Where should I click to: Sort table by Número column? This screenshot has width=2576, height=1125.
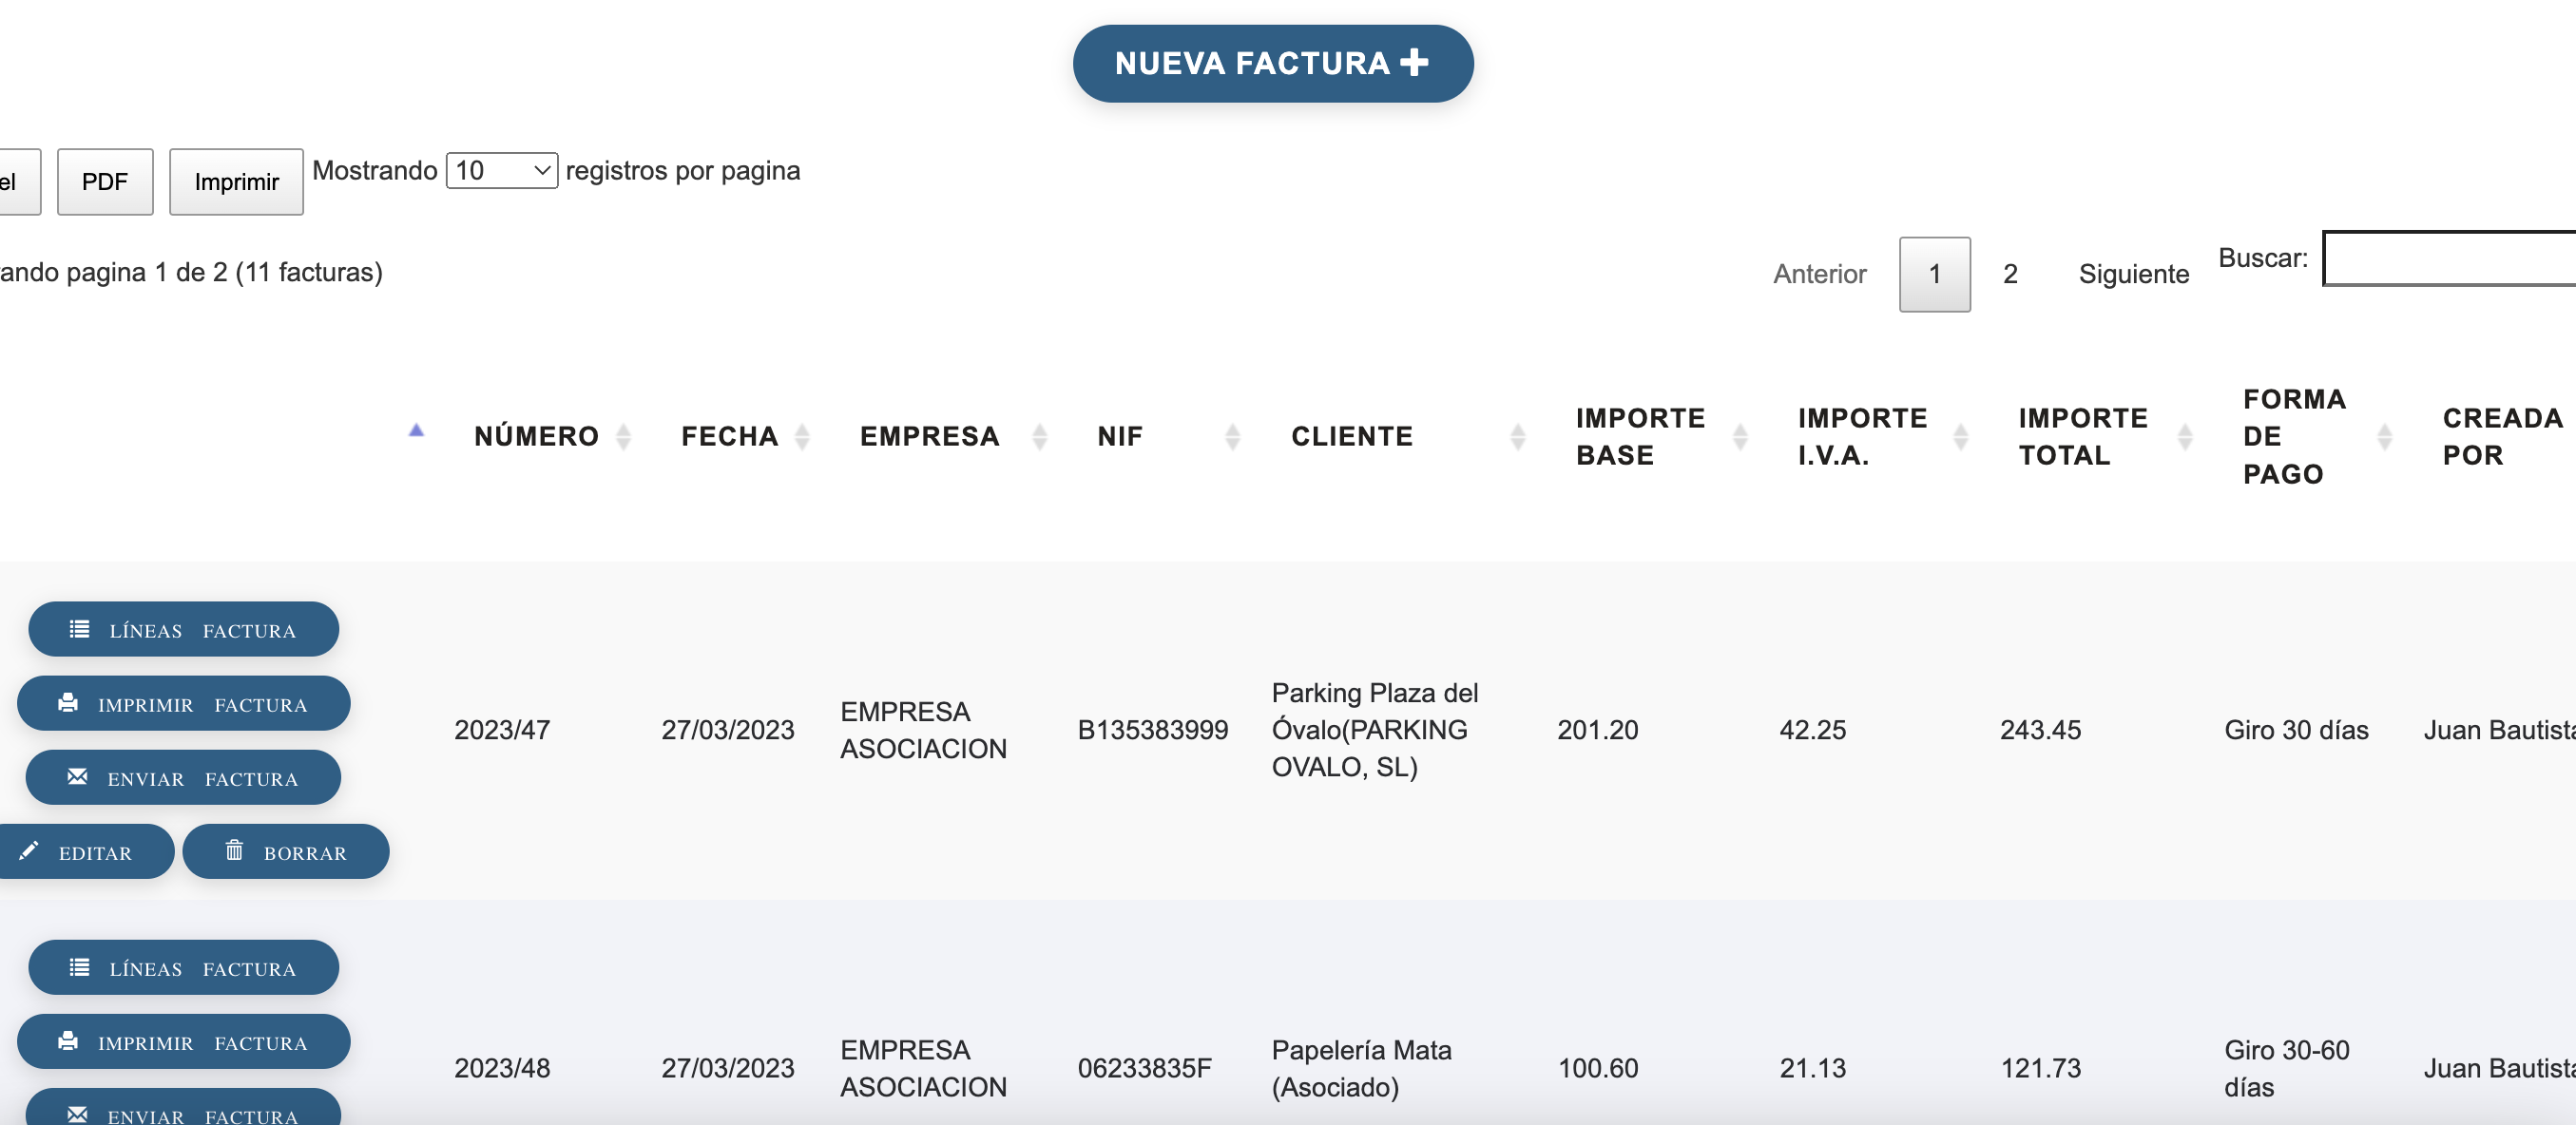(x=537, y=436)
